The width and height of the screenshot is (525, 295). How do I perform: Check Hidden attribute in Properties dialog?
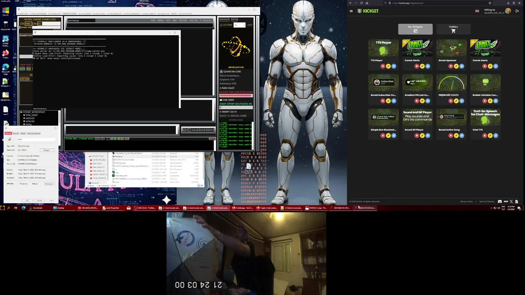tap(31, 184)
